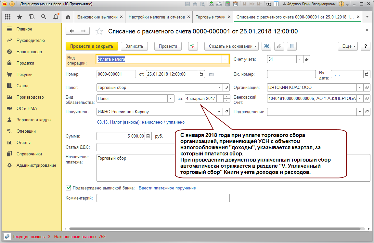Increase the quarter period stepper
Viewport: 374px width, 243px height.
(x=227, y=96)
